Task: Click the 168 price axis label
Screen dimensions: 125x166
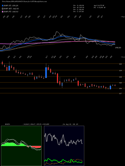Action: 120,64
